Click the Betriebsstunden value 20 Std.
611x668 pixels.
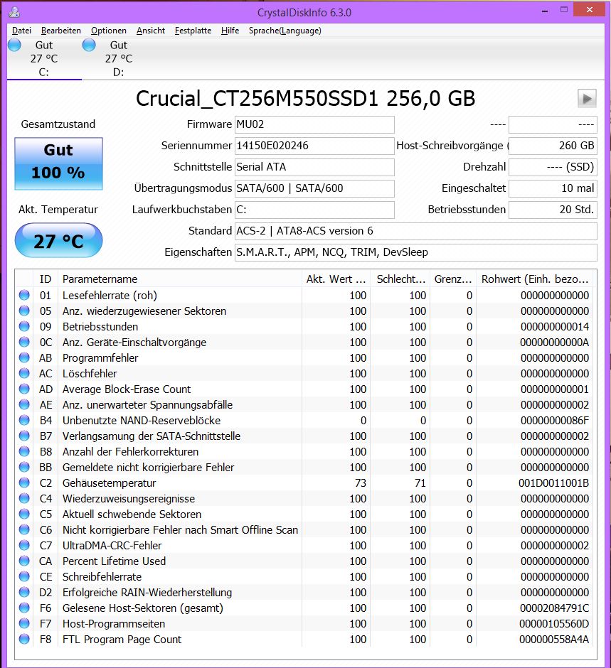[x=553, y=210]
